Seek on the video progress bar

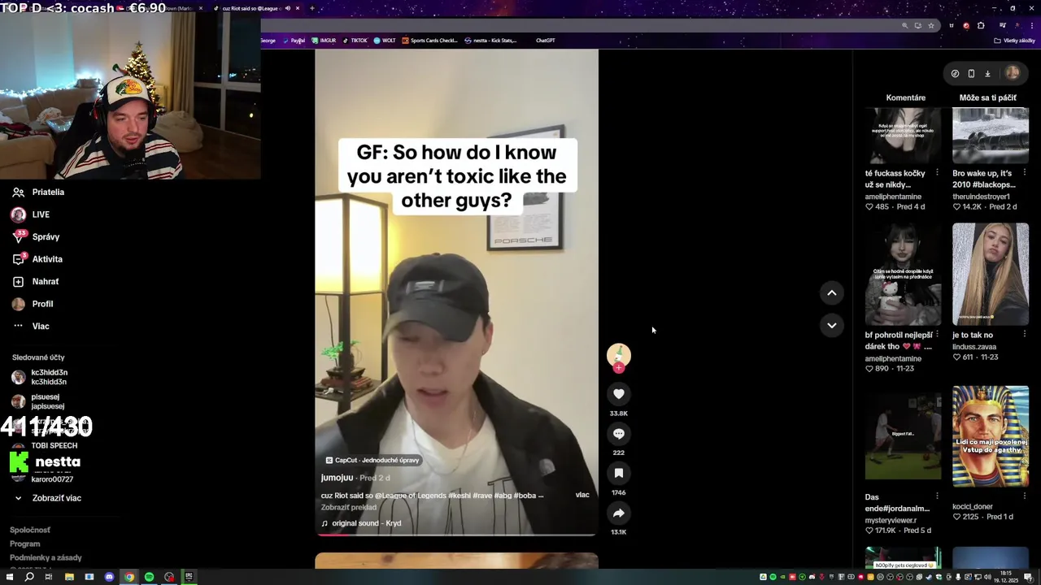(x=456, y=535)
